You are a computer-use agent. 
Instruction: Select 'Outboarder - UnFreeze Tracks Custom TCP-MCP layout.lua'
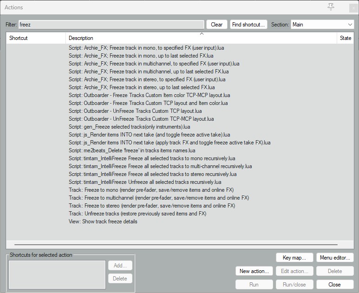point(141,119)
